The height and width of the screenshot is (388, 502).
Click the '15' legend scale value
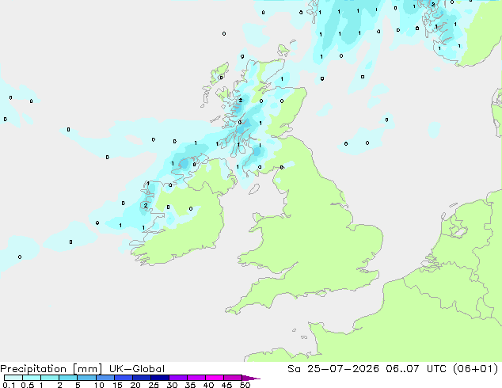117,385
